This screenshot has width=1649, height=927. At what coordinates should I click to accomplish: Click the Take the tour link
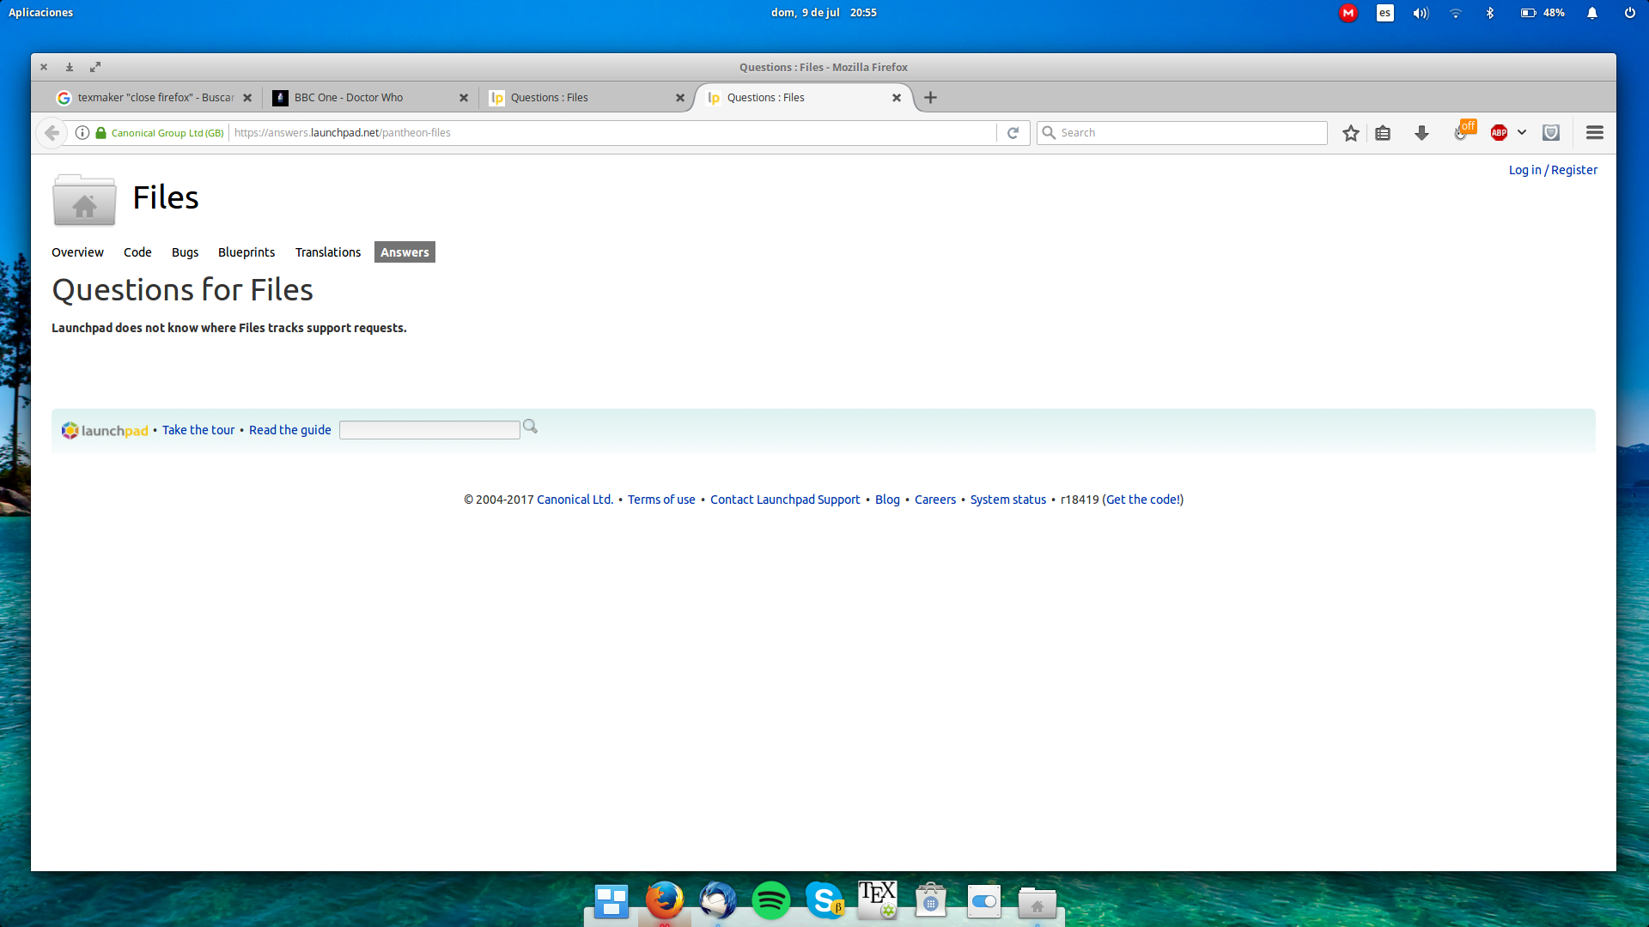click(x=197, y=430)
